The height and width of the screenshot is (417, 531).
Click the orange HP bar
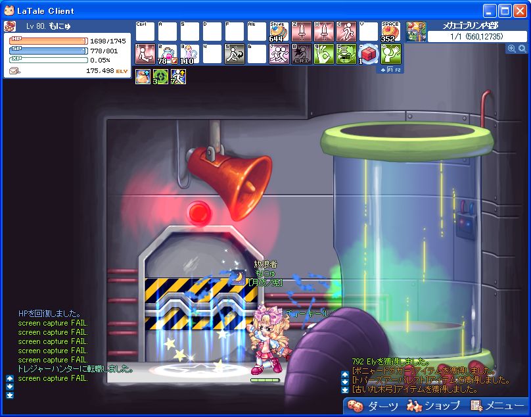pyautogui.click(x=49, y=41)
